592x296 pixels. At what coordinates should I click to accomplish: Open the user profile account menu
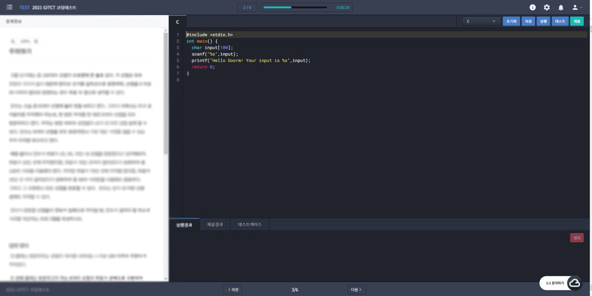(x=577, y=7)
